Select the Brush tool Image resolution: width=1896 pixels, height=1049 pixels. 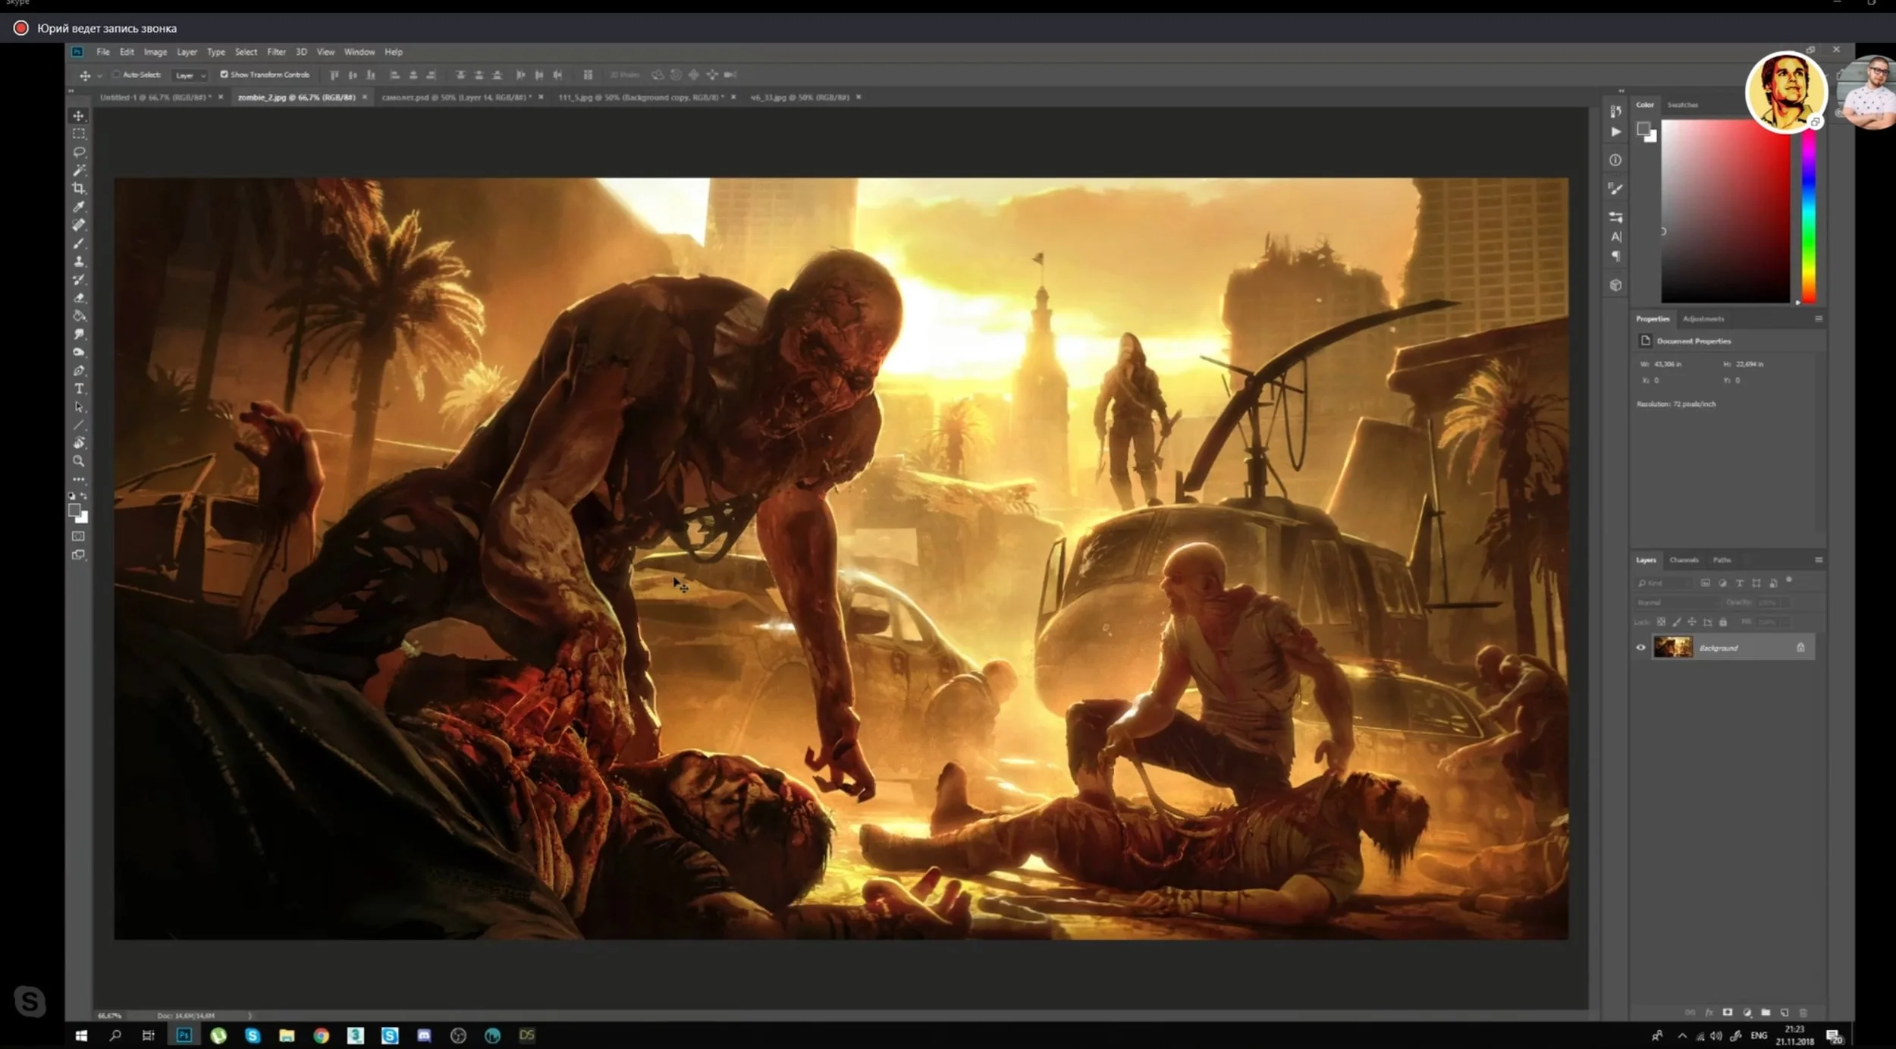click(x=79, y=243)
